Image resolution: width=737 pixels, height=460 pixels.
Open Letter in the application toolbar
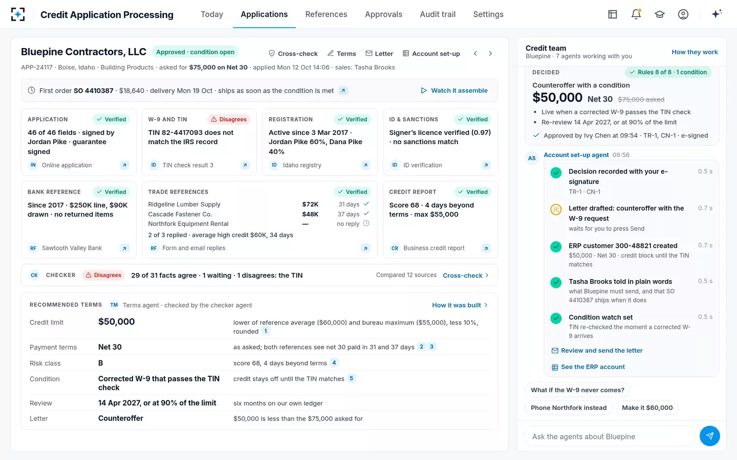[x=379, y=54]
